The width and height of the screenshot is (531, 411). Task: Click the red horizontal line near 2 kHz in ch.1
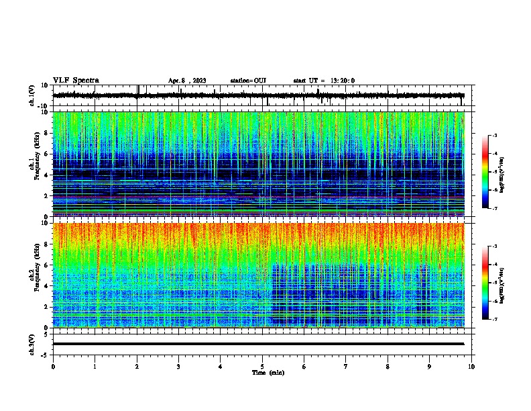pos(258,197)
